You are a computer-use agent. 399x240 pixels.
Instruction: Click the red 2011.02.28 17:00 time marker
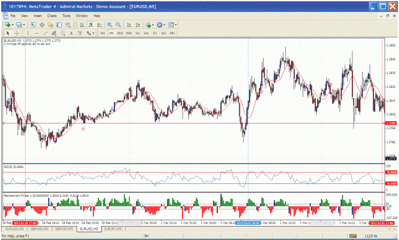tap(25, 223)
